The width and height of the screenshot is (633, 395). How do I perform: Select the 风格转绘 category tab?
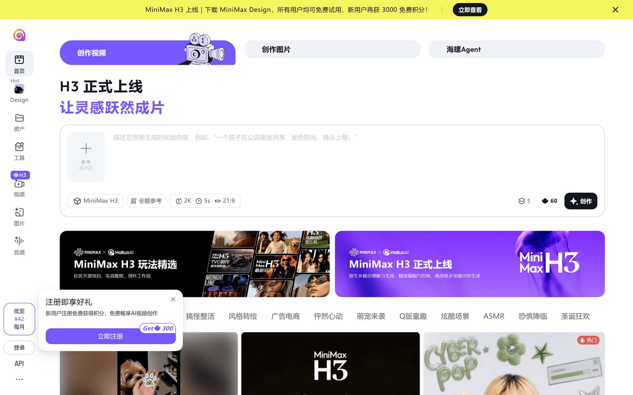[243, 316]
